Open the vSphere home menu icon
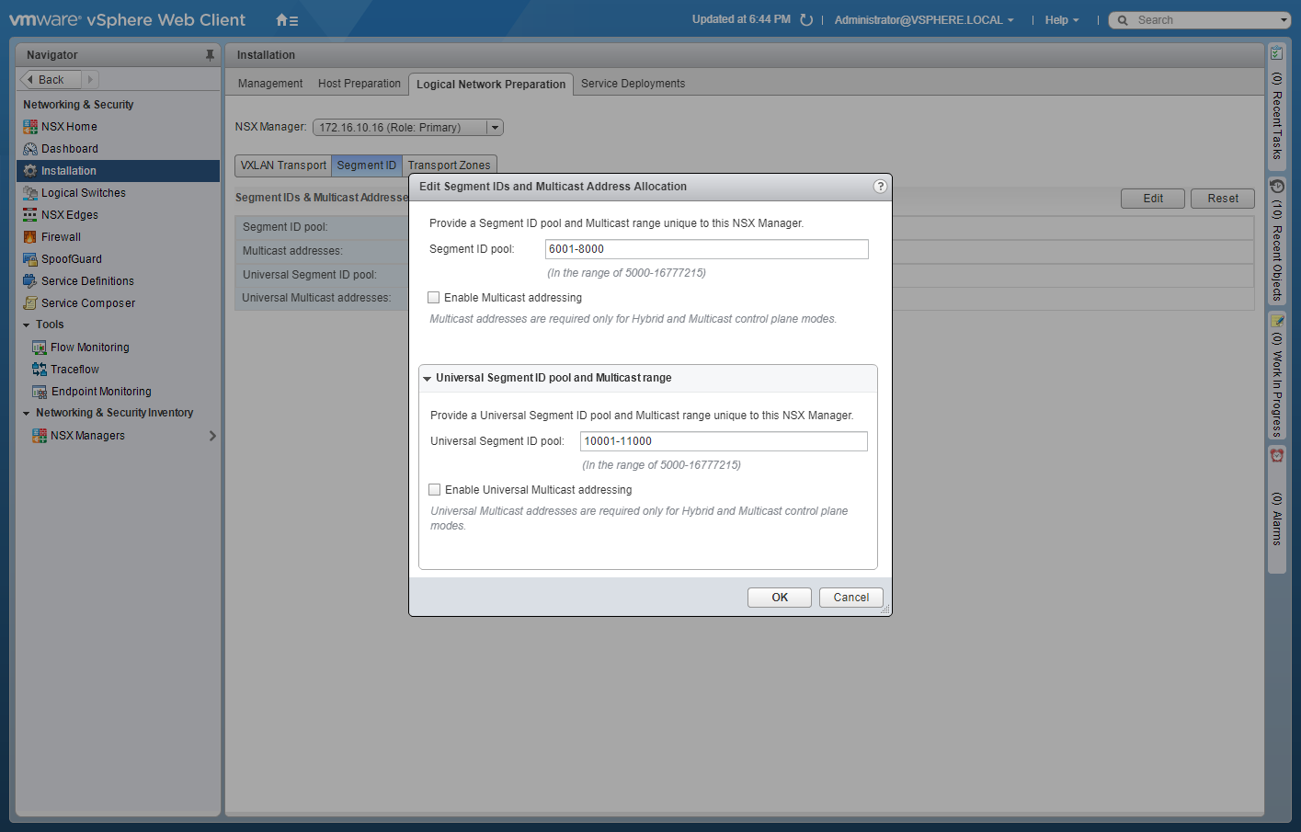Image resolution: width=1301 pixels, height=832 pixels. tap(287, 20)
